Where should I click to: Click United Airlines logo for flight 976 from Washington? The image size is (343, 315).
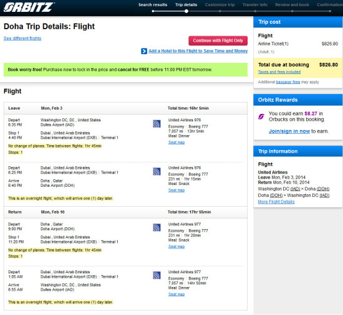coord(157,124)
